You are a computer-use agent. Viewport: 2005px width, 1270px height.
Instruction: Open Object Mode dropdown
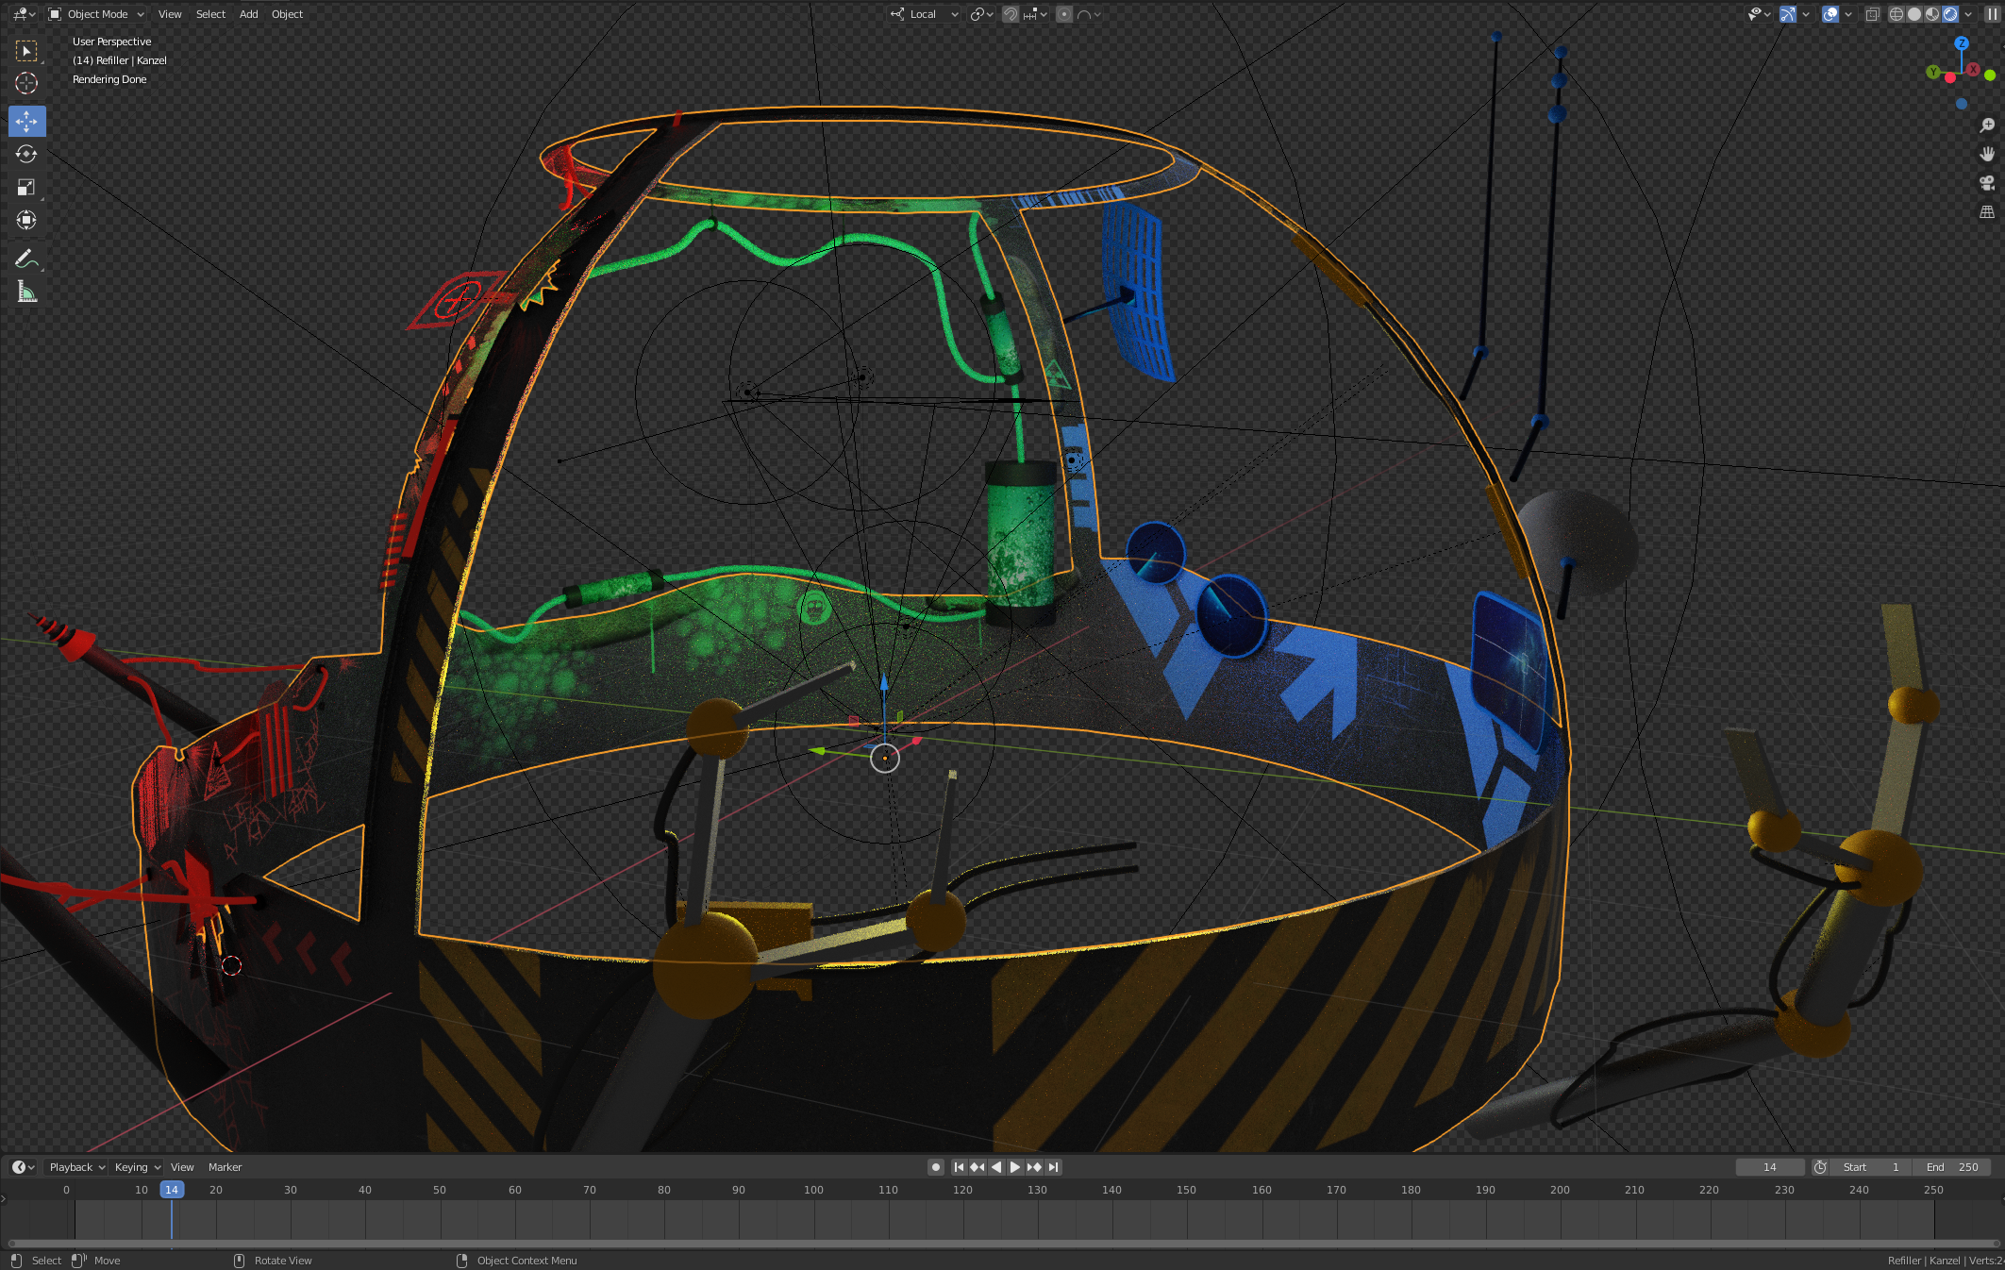pyautogui.click(x=96, y=14)
